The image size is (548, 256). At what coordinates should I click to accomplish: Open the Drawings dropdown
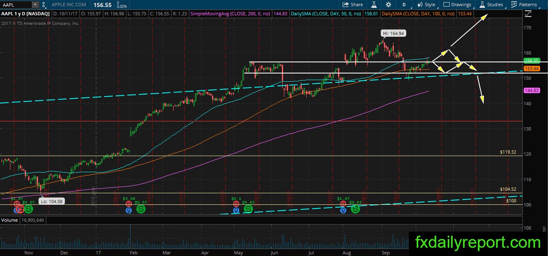(x=457, y=5)
